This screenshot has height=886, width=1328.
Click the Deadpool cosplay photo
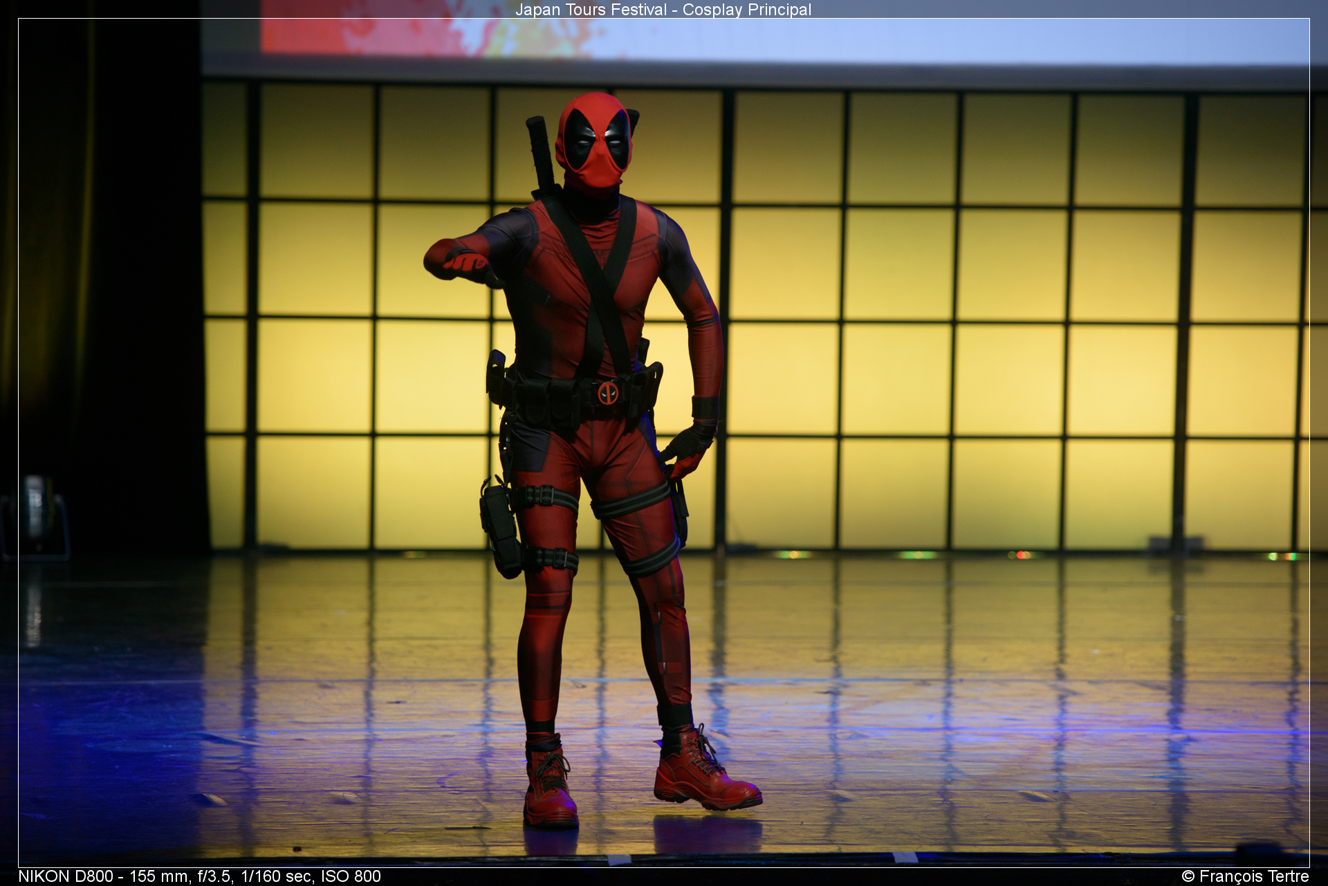pos(663,443)
